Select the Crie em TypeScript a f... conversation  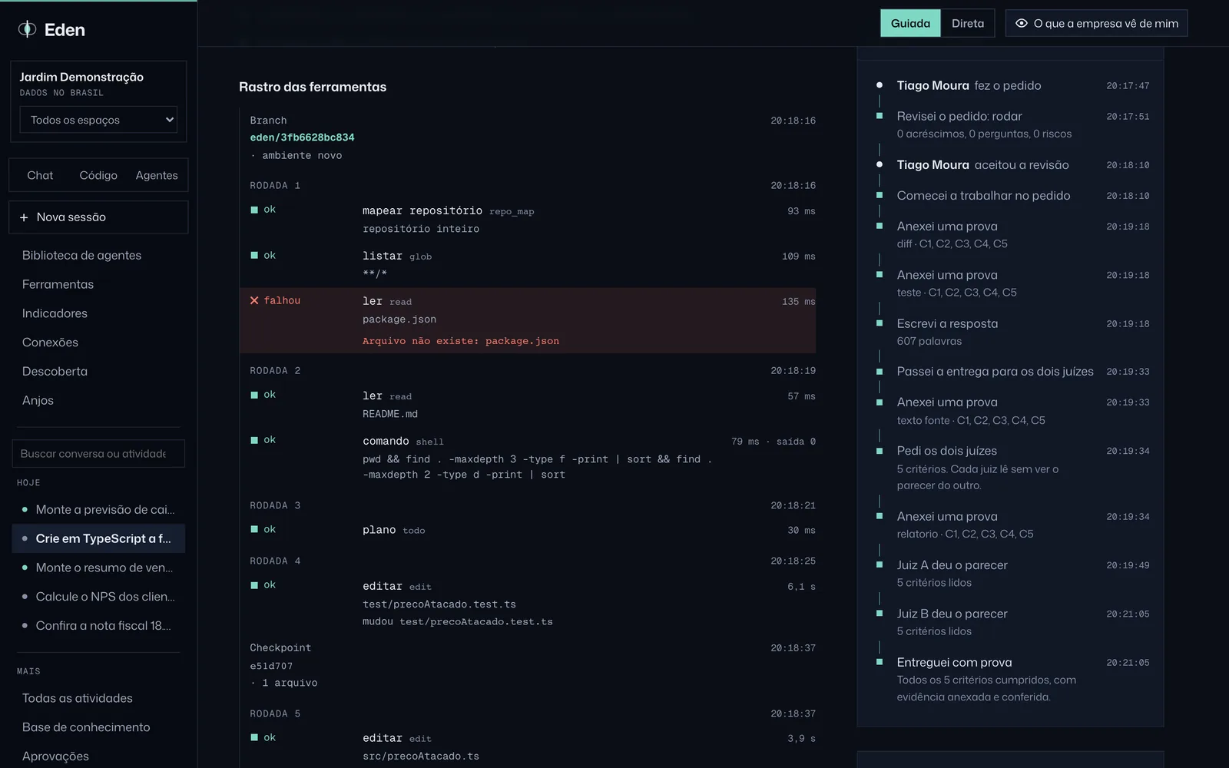98,538
